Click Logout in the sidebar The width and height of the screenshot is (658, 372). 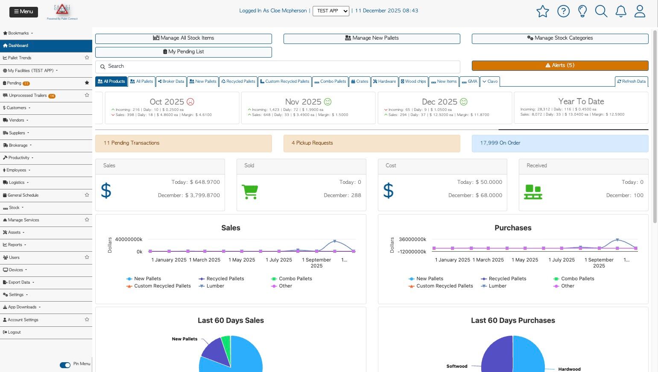point(46,332)
